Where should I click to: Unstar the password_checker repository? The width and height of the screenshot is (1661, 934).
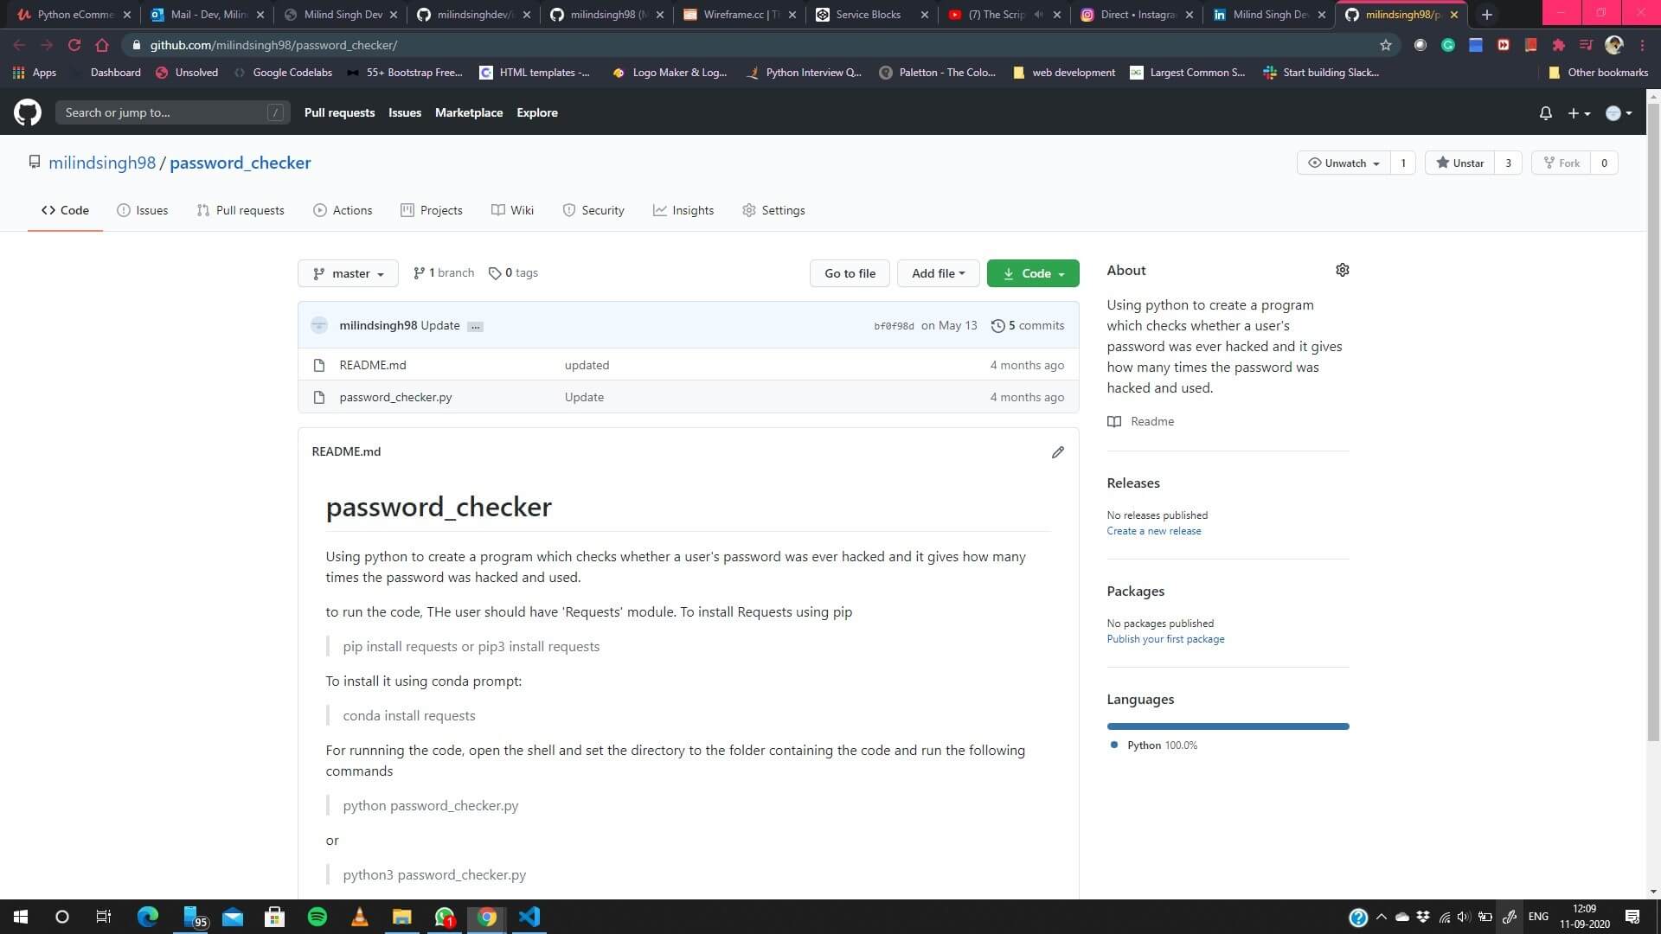(1460, 163)
